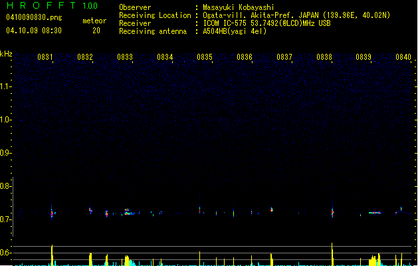Click the Receiving Location label

click(155, 15)
